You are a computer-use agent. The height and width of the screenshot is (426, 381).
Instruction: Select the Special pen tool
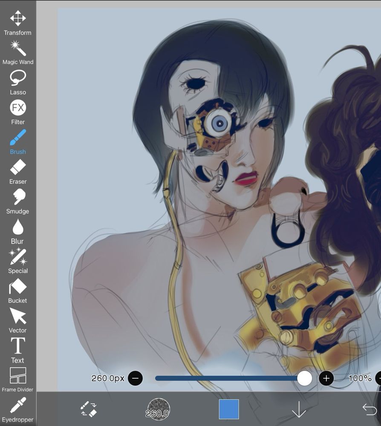(17, 261)
